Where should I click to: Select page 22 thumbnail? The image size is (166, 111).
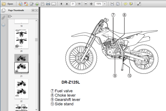pos(21,89)
